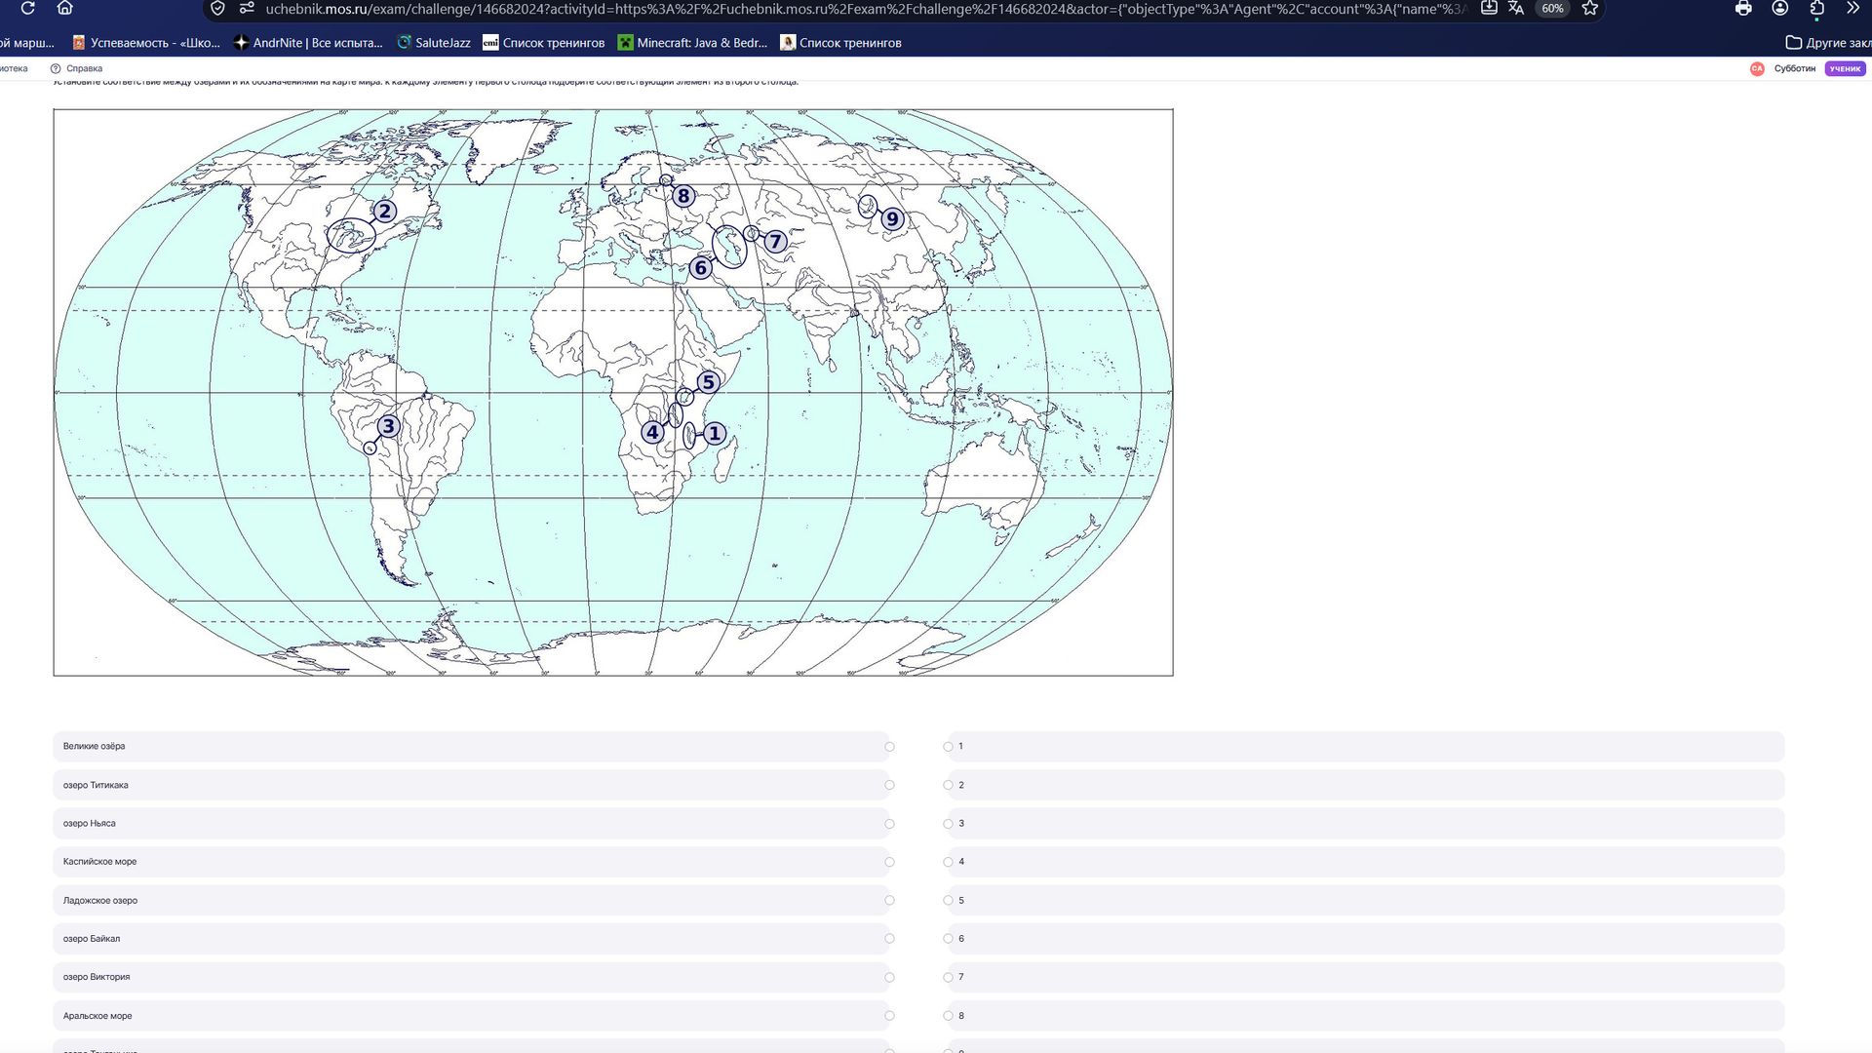Select radio button for answer number 6
The height and width of the screenshot is (1053, 1872).
pos(948,939)
